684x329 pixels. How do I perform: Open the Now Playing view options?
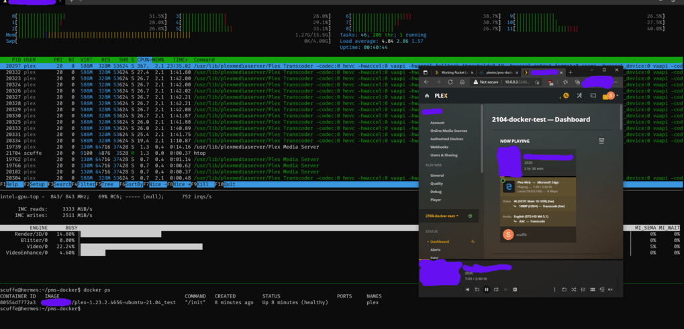tap(601, 141)
